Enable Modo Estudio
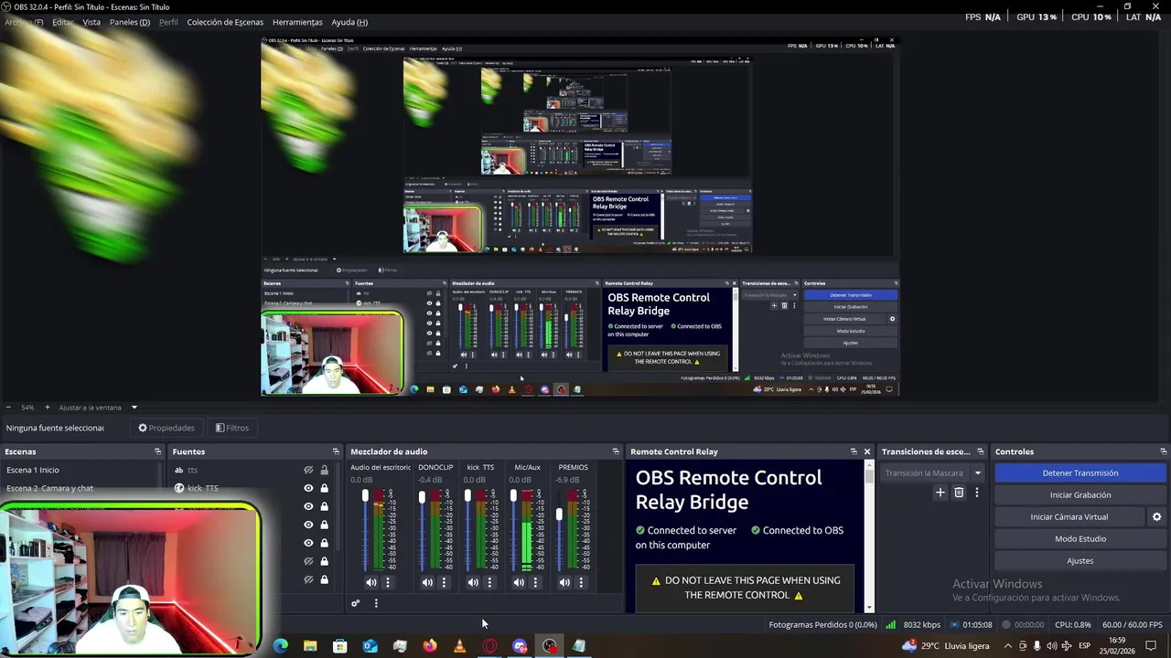Image resolution: width=1171 pixels, height=658 pixels. [1080, 539]
